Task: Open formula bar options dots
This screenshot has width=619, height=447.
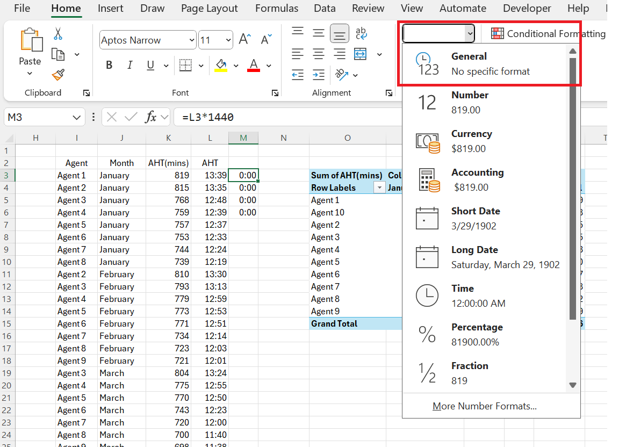Action: (x=93, y=117)
